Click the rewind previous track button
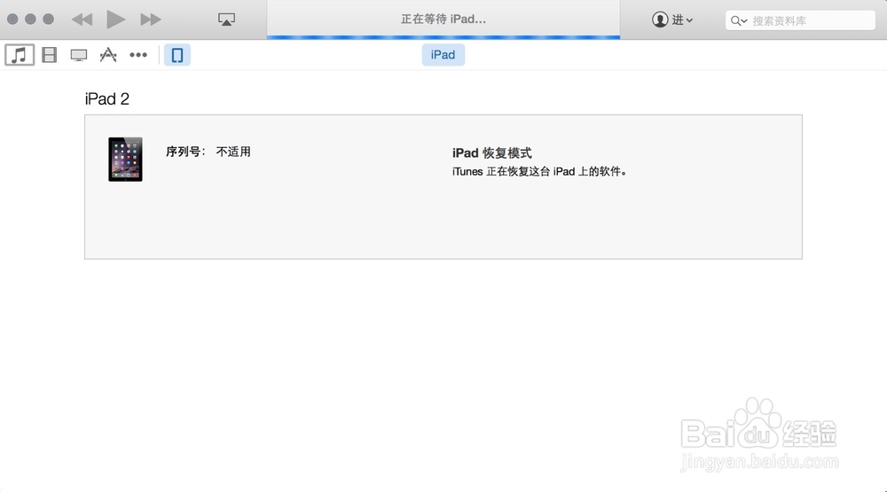 (82, 20)
